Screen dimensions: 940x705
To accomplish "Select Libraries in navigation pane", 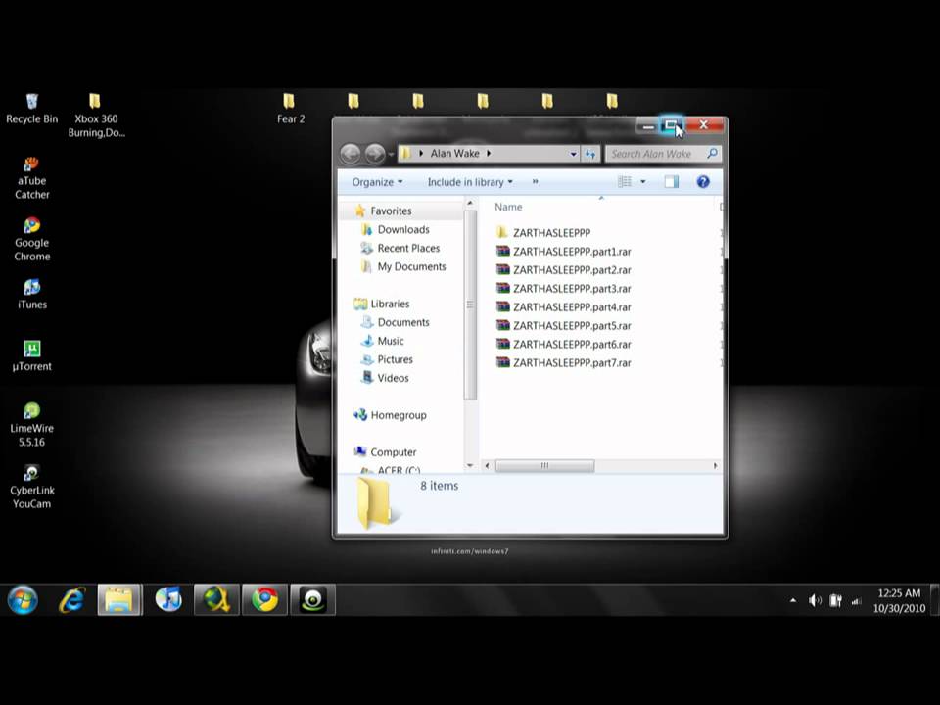I will pos(389,304).
